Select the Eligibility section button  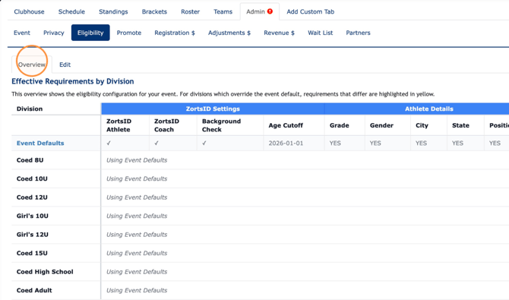90,33
